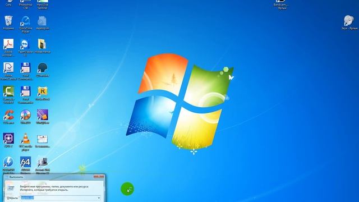Select the yellow R star icon
This screenshot has width=359, height=202.
(43, 93)
